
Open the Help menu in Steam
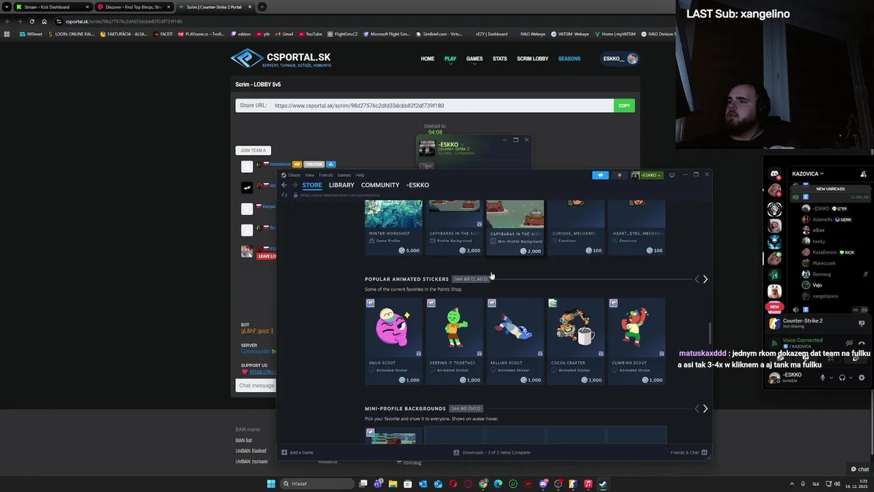click(x=360, y=175)
